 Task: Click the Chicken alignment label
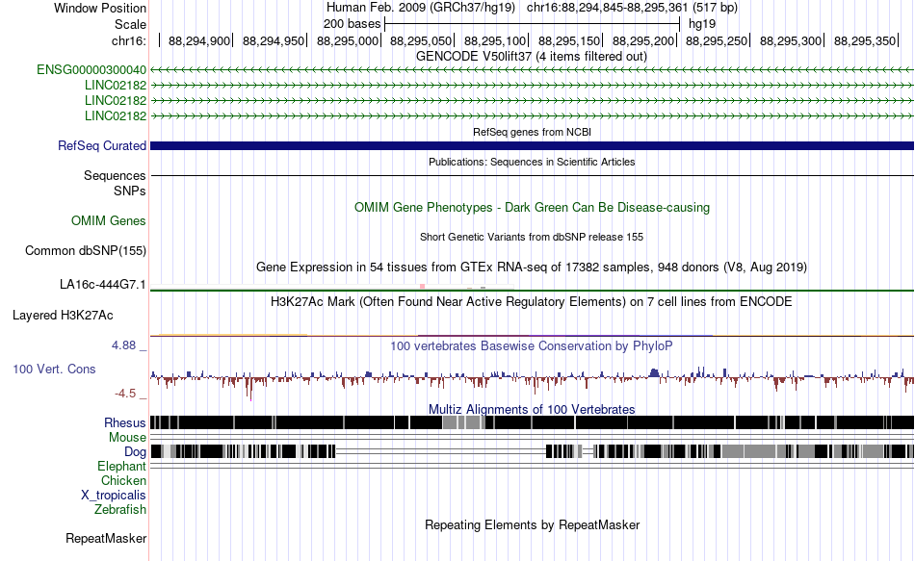click(123, 481)
